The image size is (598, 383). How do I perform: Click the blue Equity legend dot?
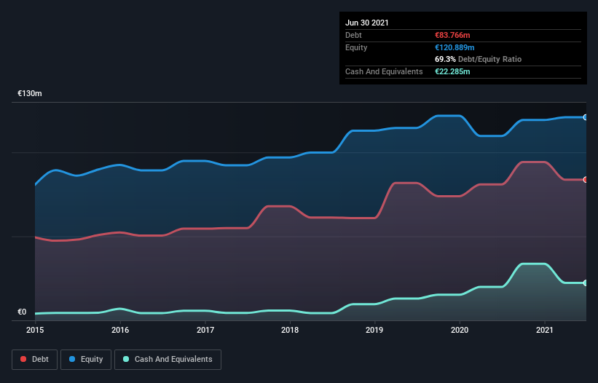pyautogui.click(x=72, y=359)
